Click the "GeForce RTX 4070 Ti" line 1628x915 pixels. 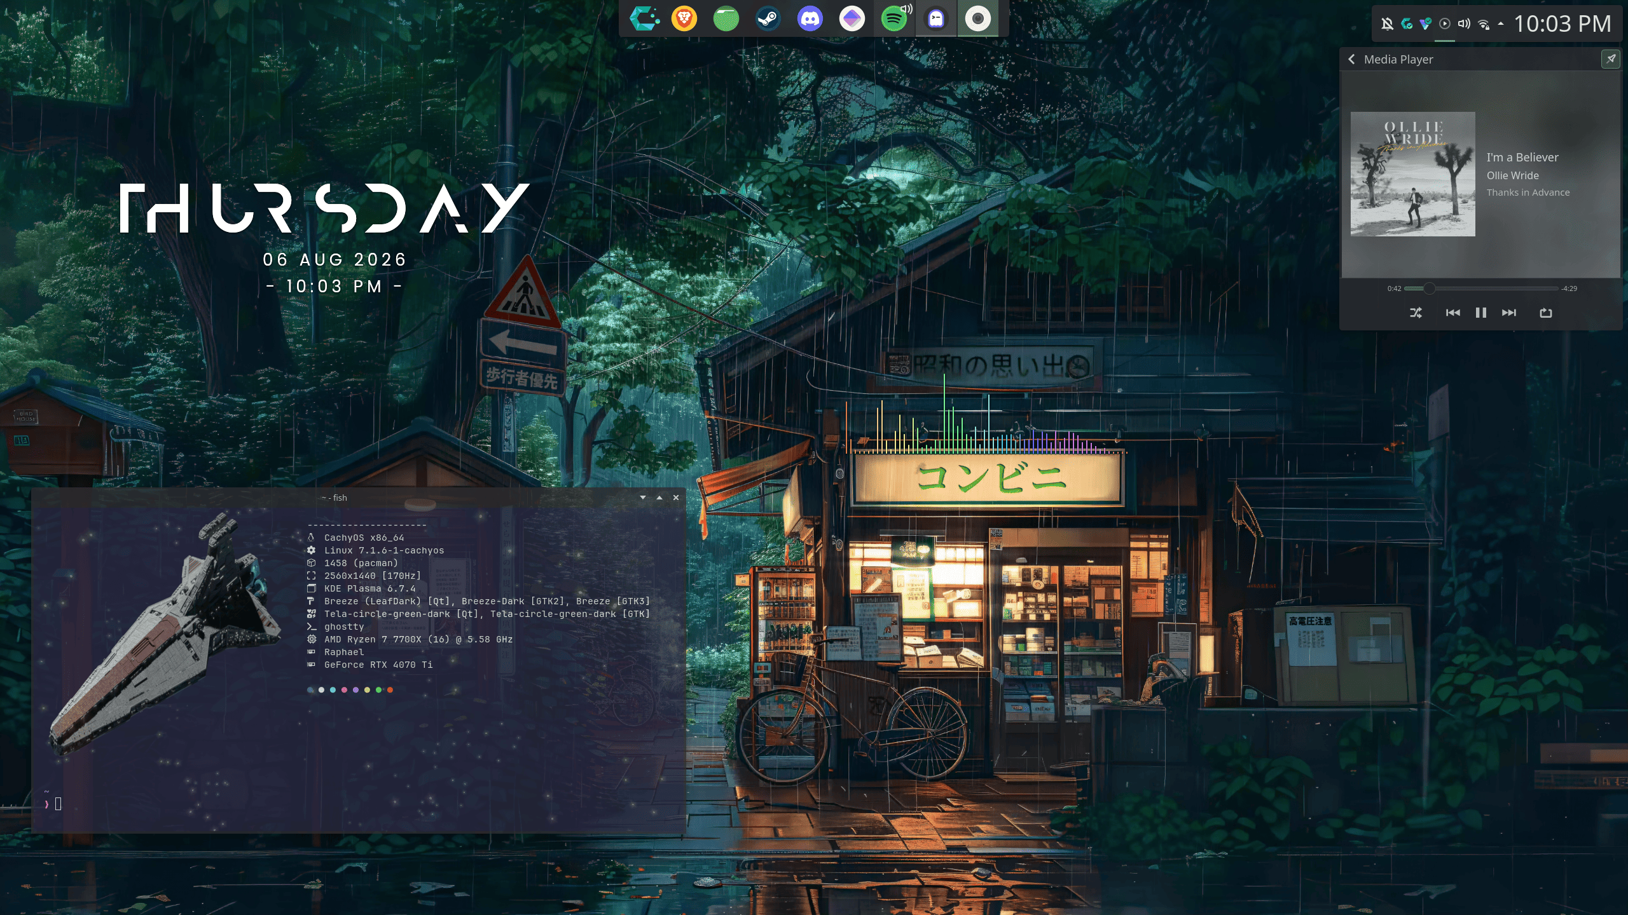(378, 665)
